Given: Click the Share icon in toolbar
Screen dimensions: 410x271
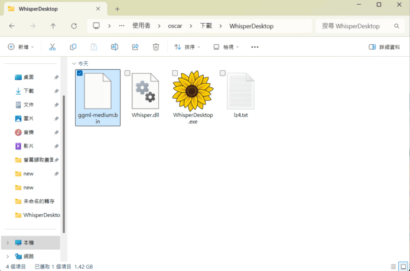Looking at the screenshot, I should 135,47.
